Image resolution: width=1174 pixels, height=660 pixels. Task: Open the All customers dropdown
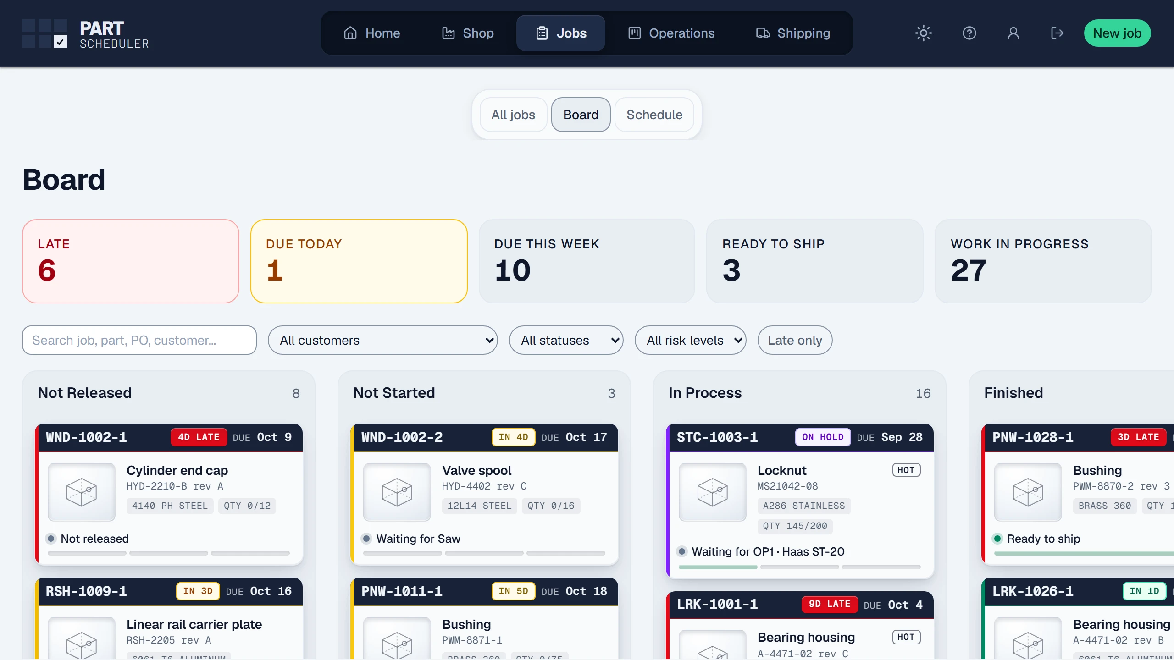383,340
